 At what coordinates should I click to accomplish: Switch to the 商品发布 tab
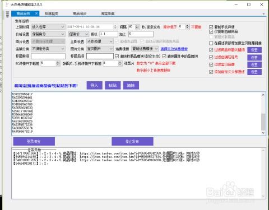click(x=23, y=13)
